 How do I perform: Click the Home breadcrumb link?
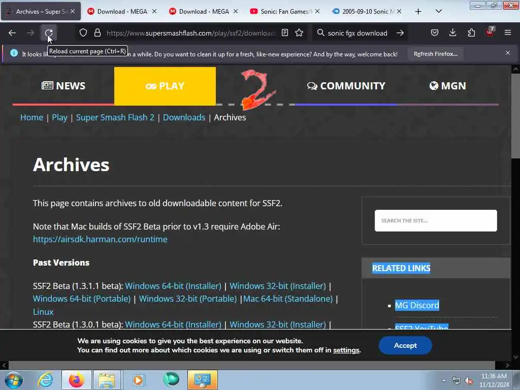coord(31,117)
